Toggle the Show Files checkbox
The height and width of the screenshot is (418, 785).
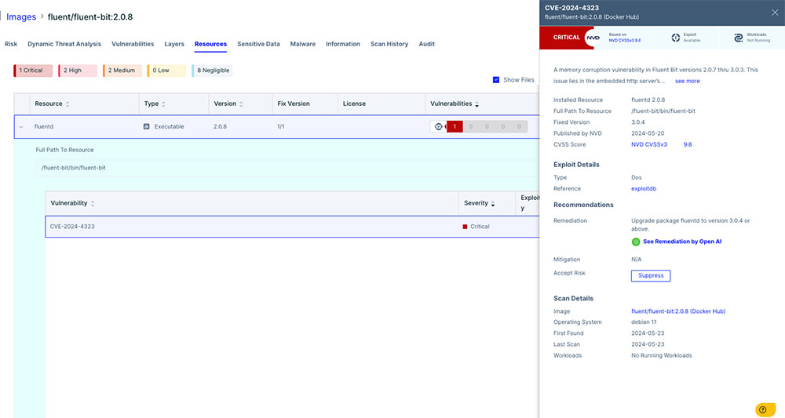click(x=495, y=79)
